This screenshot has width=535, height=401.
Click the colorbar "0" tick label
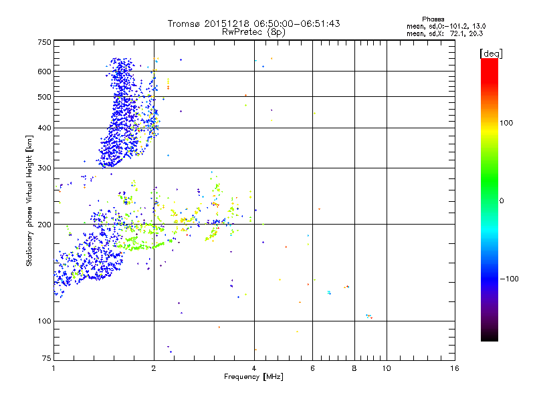tap(502, 201)
